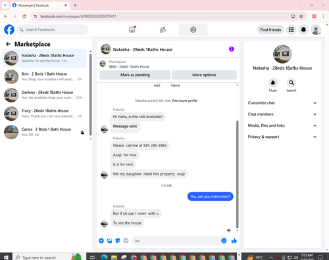The width and height of the screenshot is (329, 260).
Task: Open the $800 - 2Beds 1Baths House listing
Action: click(x=129, y=67)
